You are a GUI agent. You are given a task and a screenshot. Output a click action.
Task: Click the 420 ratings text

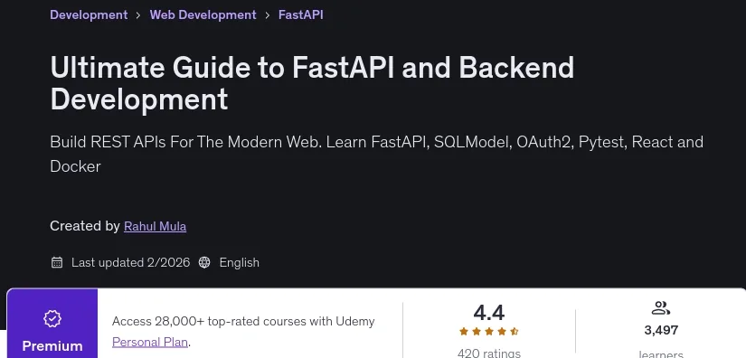click(489, 353)
